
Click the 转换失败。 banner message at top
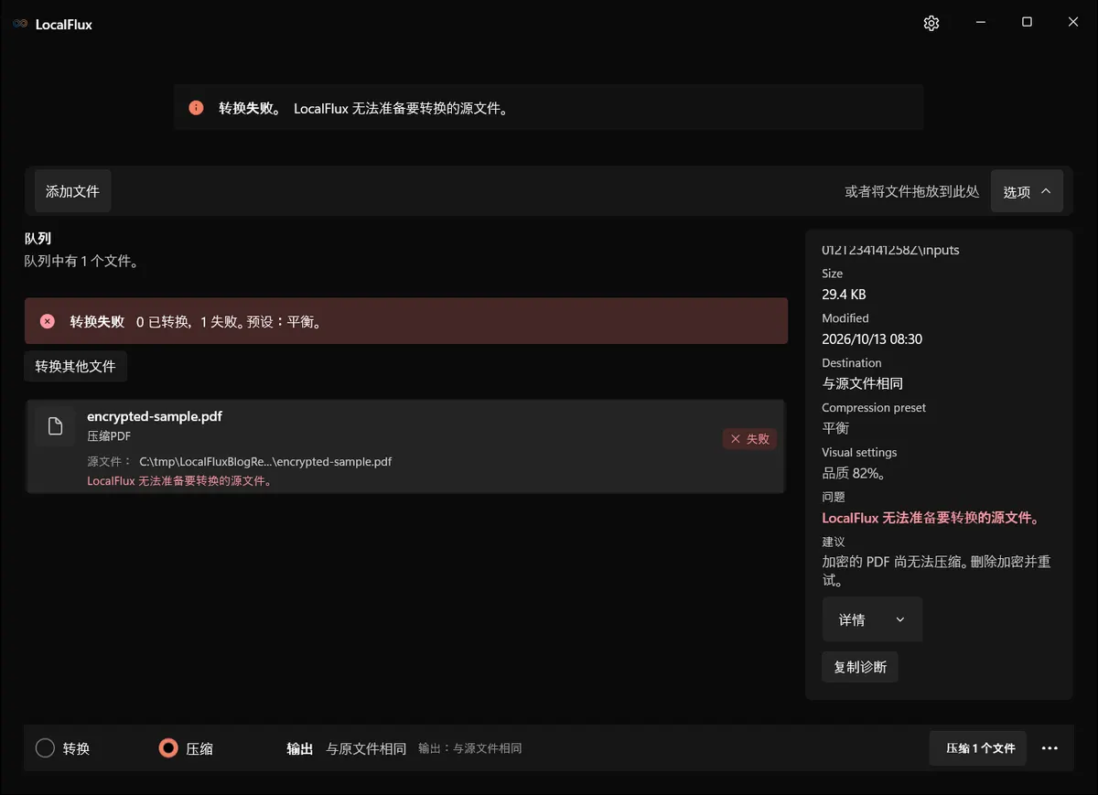[249, 108]
